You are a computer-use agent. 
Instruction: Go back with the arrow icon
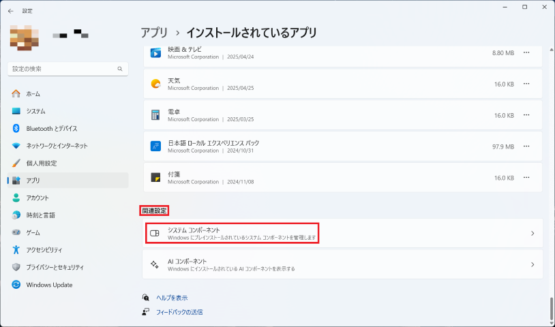click(11, 11)
